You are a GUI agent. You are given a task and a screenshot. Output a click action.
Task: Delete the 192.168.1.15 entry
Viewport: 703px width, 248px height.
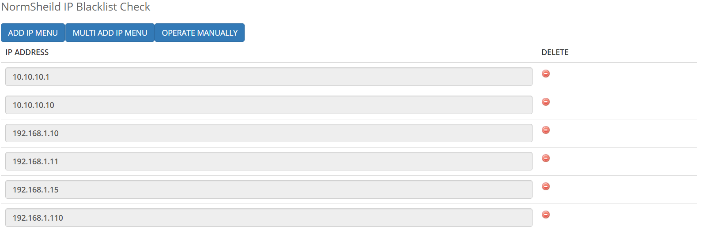point(546,186)
